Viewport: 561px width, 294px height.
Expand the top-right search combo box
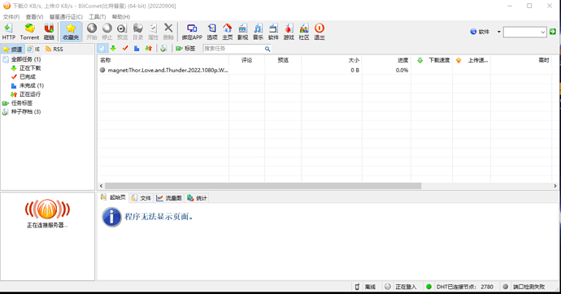click(x=543, y=32)
